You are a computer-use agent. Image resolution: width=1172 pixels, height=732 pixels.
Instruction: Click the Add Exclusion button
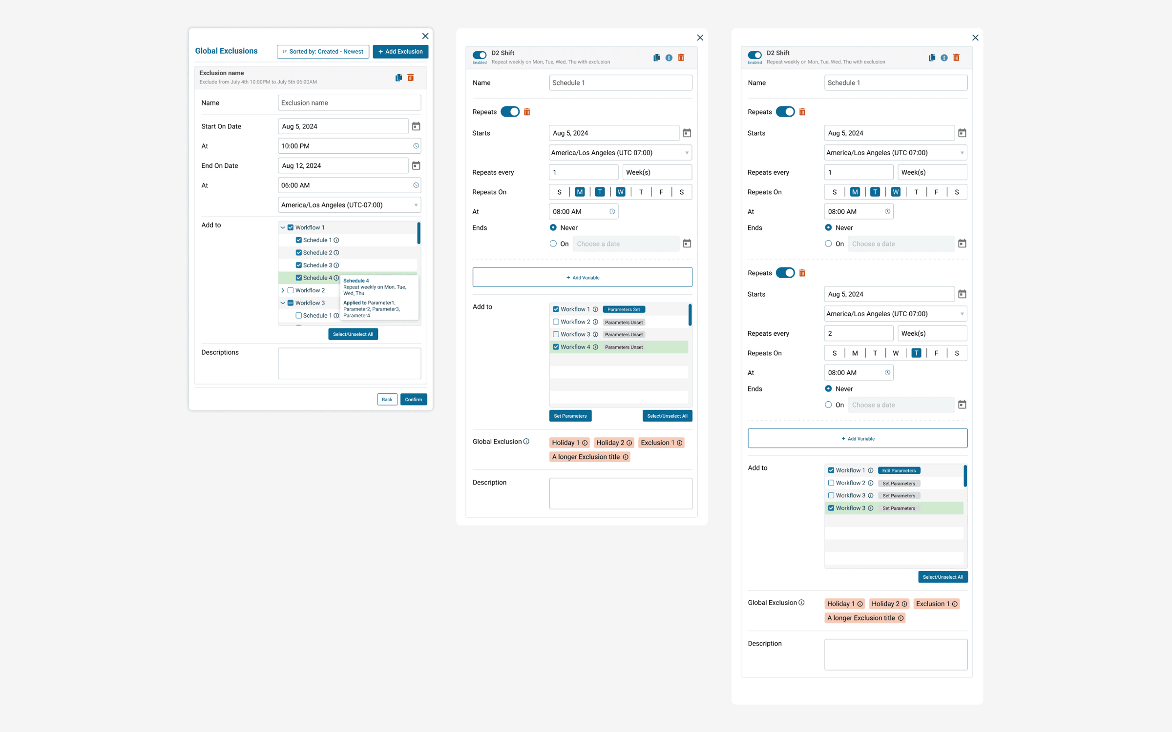[x=400, y=52]
